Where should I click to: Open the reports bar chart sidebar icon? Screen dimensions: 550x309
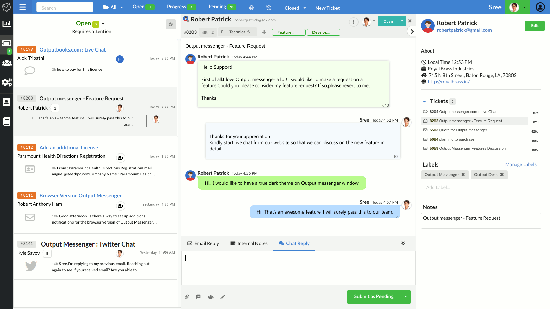7,24
